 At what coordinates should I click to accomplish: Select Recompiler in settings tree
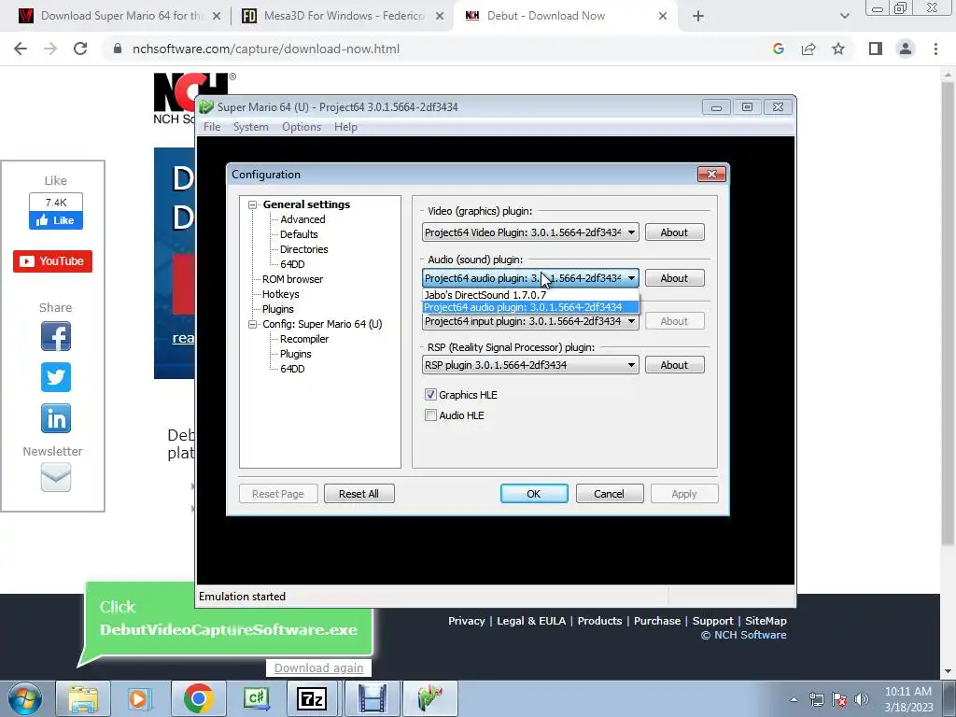click(x=304, y=339)
